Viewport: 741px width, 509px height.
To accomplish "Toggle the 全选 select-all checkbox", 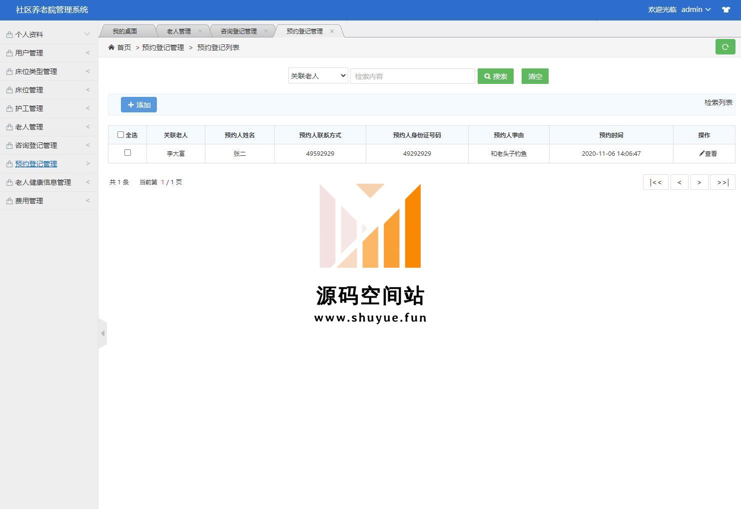I will point(120,135).
